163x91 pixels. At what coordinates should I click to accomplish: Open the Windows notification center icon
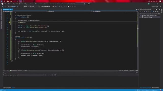[x=160, y=1]
